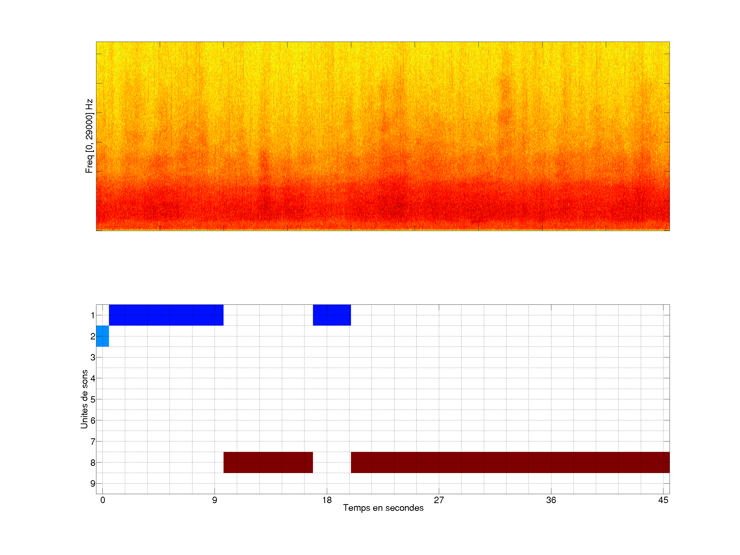The image size is (740, 555).
Task: Click the y-axis tick label 3
Action: click(93, 357)
